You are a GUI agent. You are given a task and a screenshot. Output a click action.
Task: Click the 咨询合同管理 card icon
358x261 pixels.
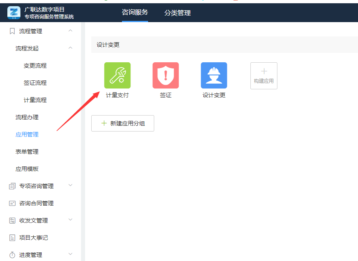tap(12, 203)
